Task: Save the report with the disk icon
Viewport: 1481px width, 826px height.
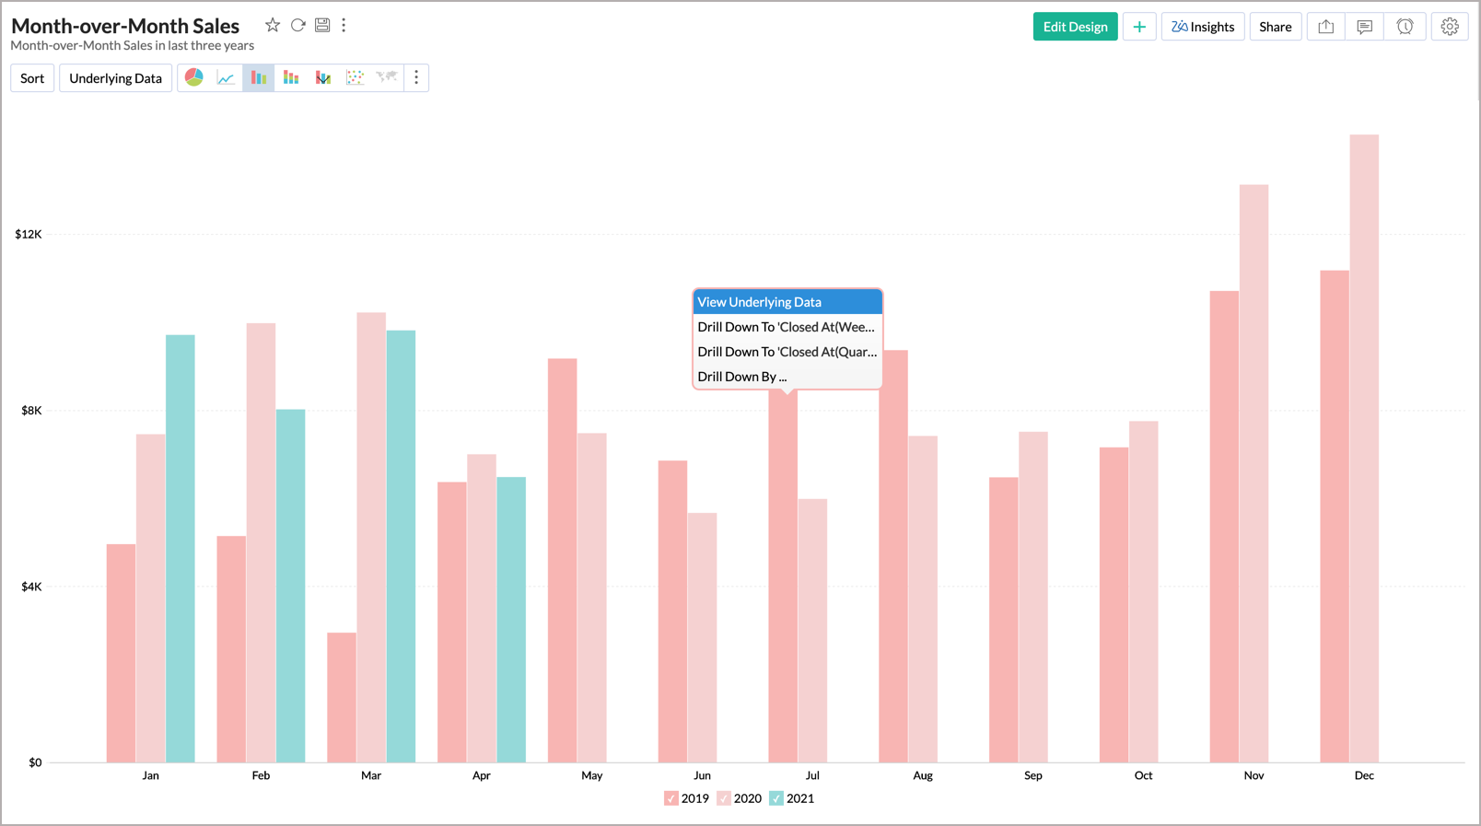Action: click(322, 26)
